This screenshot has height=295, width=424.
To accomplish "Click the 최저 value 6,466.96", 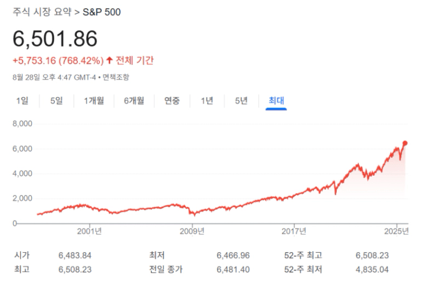I will tap(233, 255).
